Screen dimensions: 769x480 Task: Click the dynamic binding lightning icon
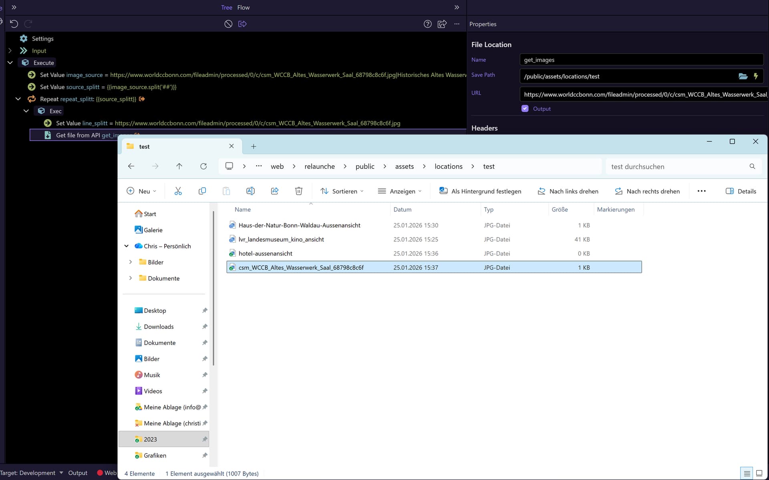pos(756,76)
